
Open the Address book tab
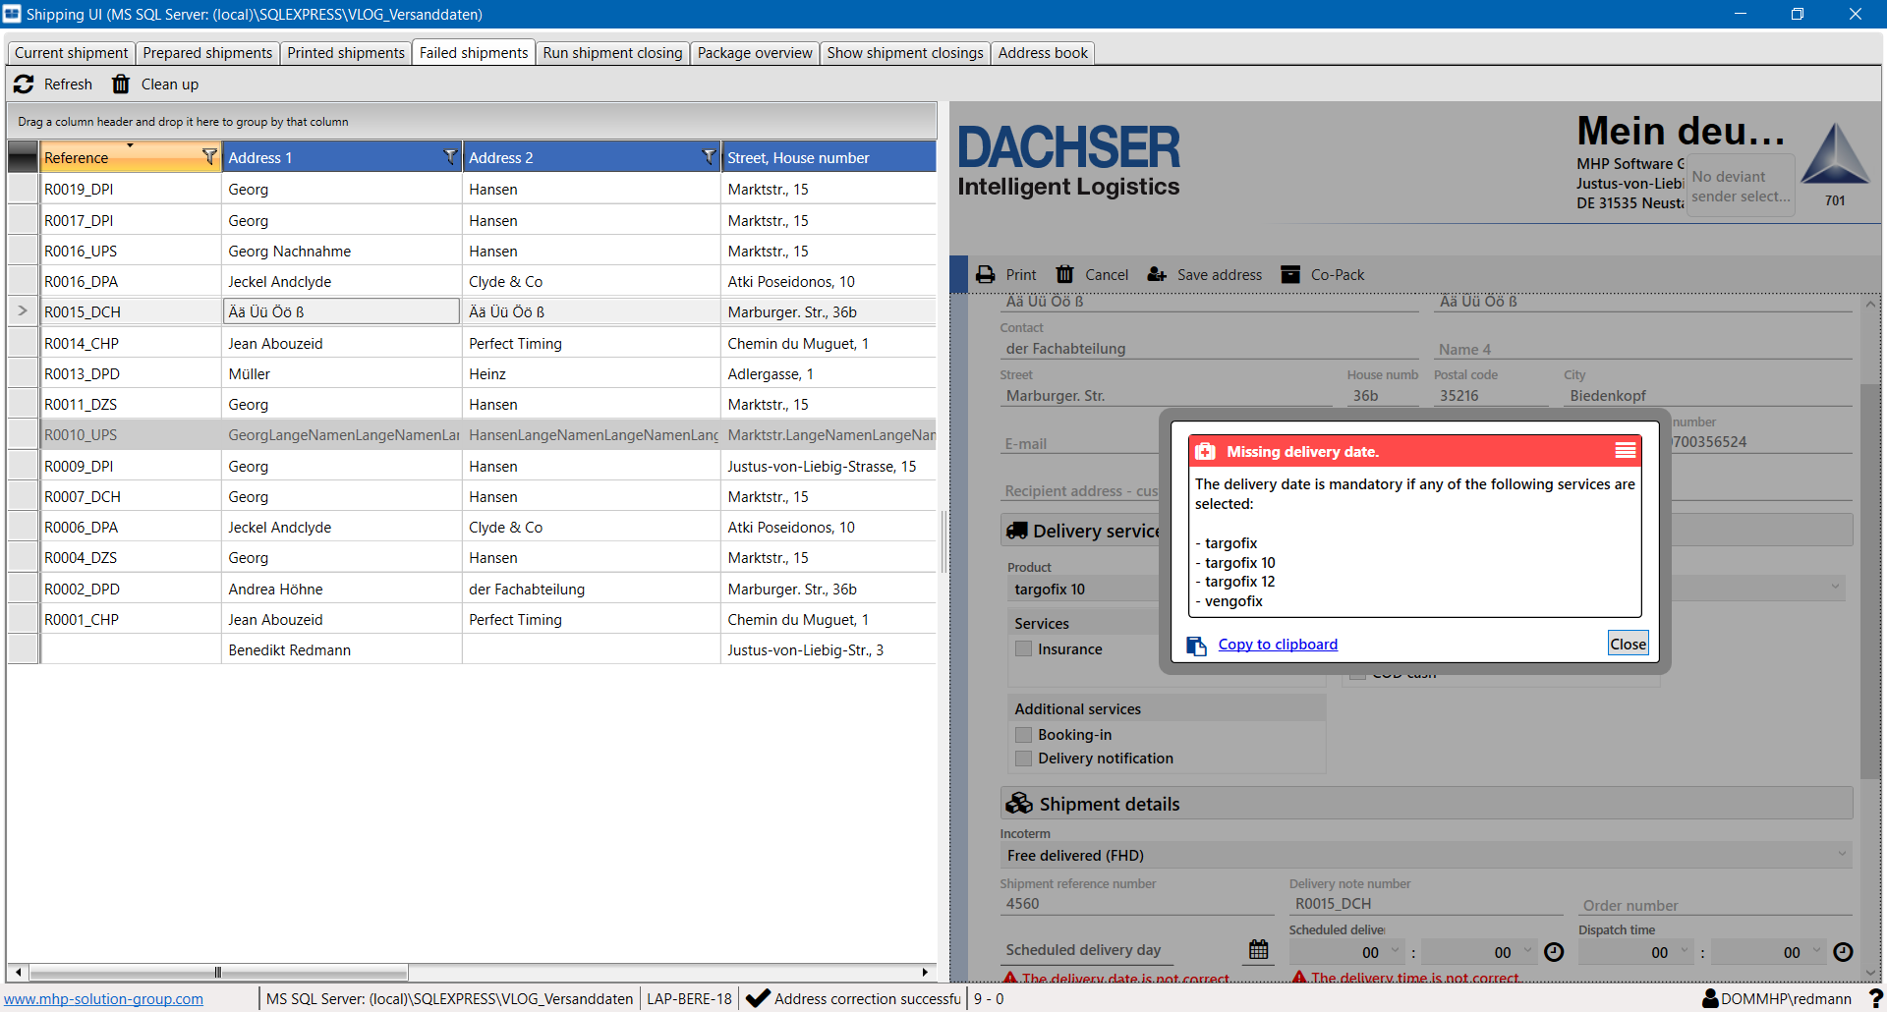1042,53
